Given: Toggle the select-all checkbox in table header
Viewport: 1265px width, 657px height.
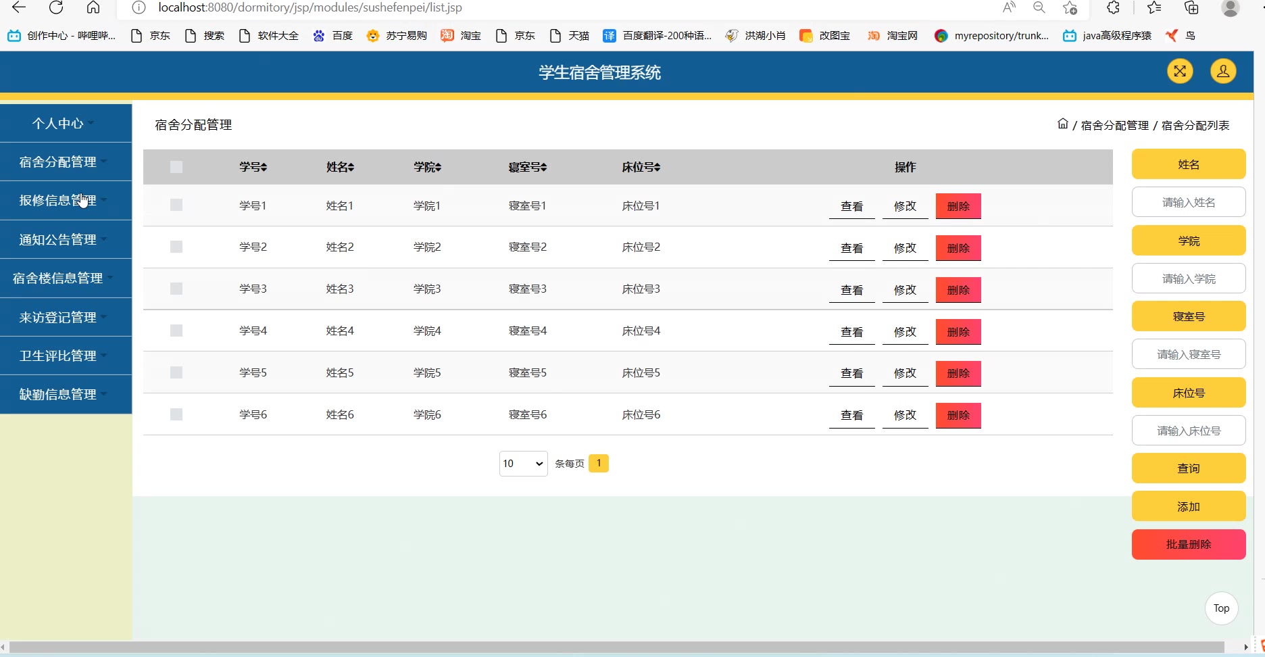Looking at the screenshot, I should [176, 167].
